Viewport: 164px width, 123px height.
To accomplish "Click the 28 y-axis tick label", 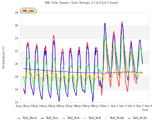I will tap(16, 13).
